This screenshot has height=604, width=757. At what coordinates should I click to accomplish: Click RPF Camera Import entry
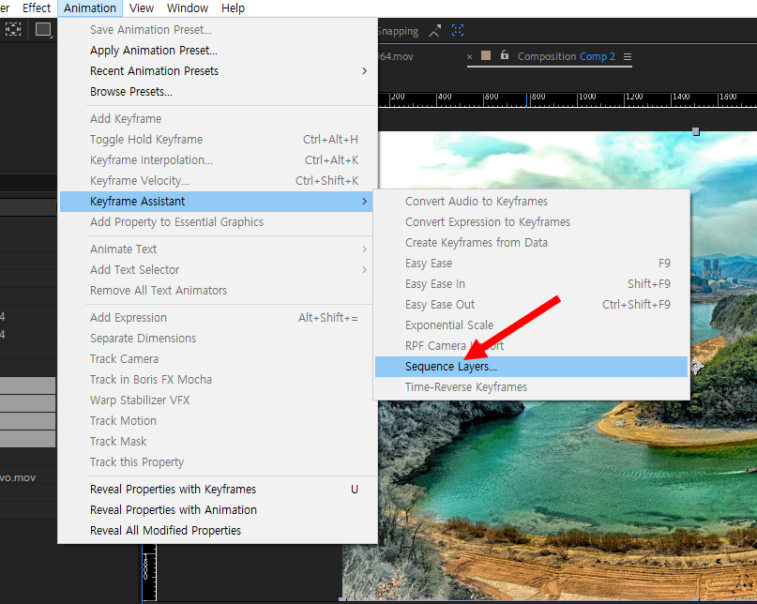pyautogui.click(x=532, y=346)
